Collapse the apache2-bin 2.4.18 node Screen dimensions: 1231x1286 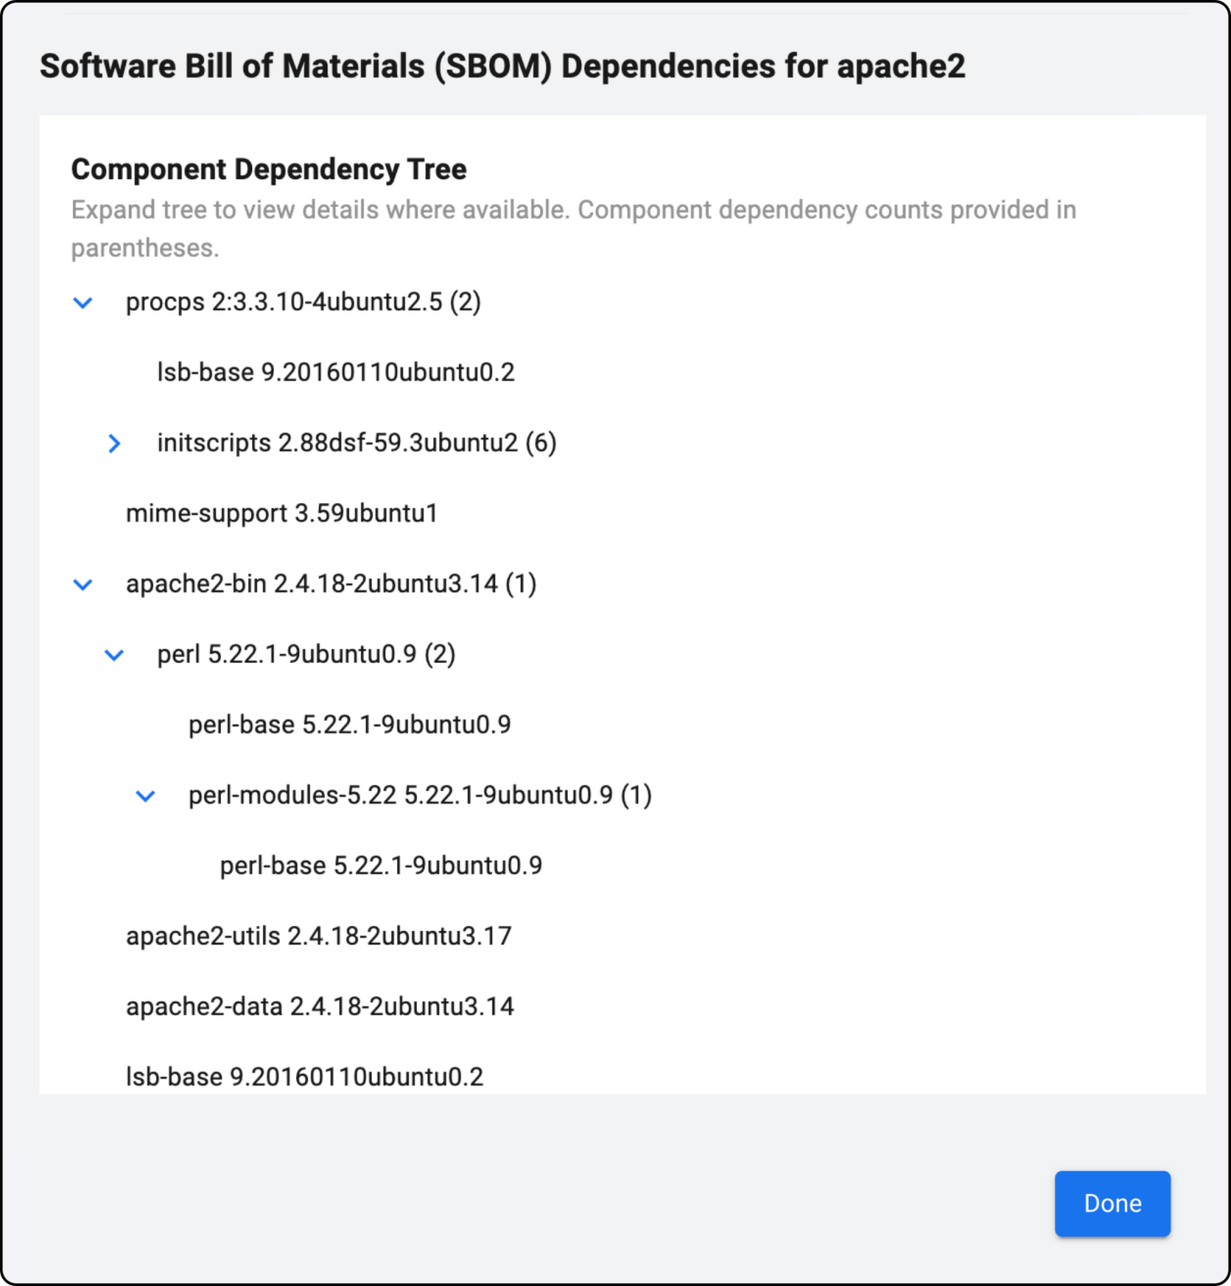coord(83,584)
